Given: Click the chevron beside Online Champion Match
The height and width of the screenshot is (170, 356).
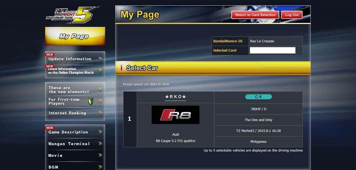Looking at the screenshot, I should tap(100, 71).
